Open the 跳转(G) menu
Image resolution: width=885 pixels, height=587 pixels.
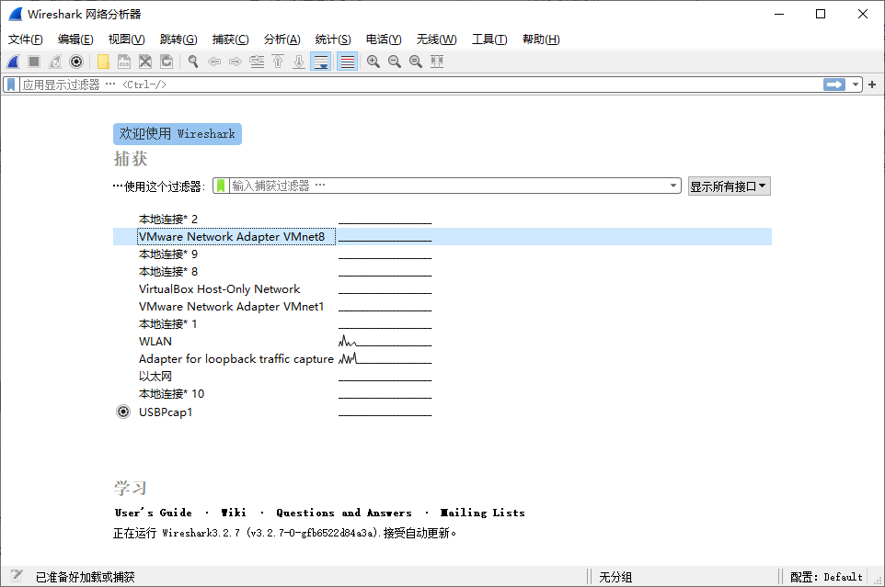click(x=178, y=40)
